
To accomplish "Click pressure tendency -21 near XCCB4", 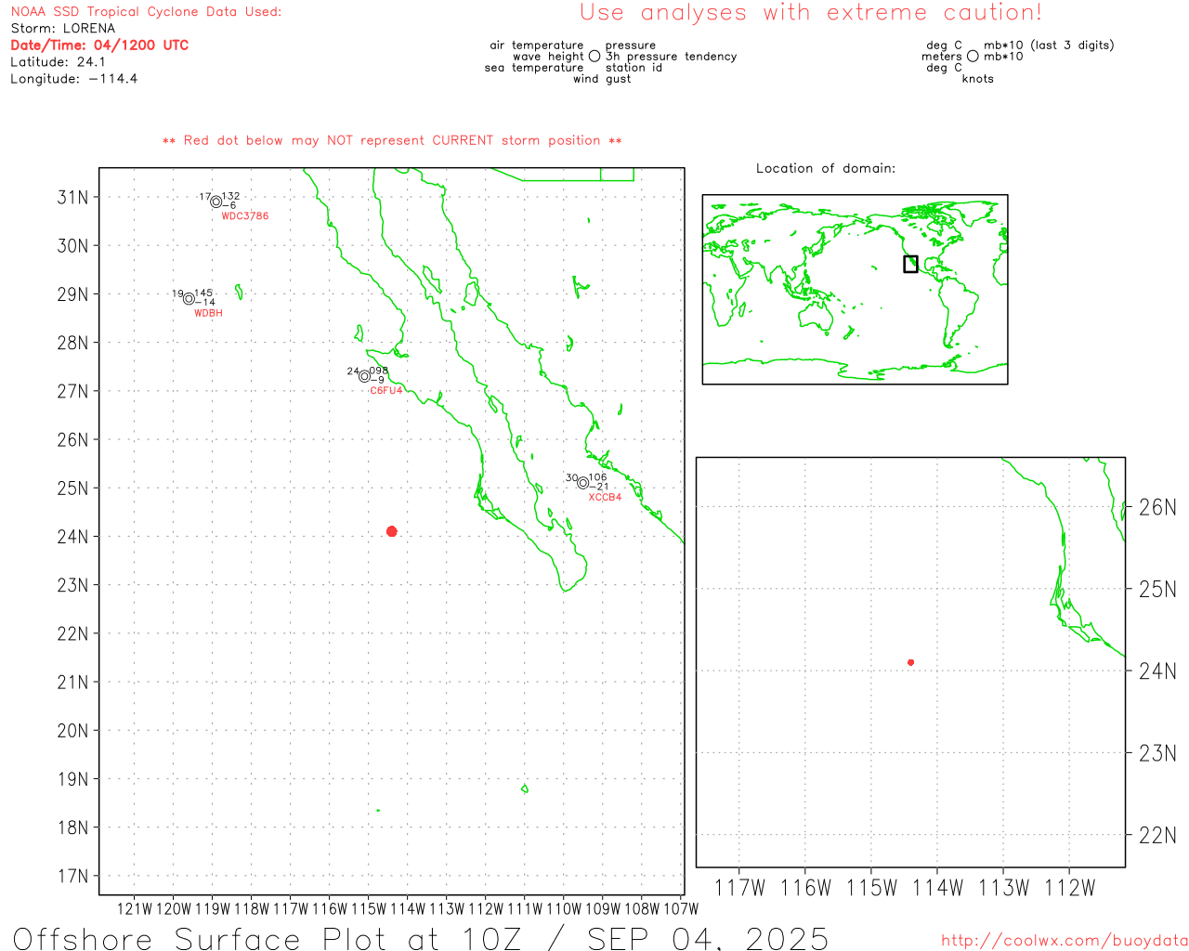I will click(600, 488).
